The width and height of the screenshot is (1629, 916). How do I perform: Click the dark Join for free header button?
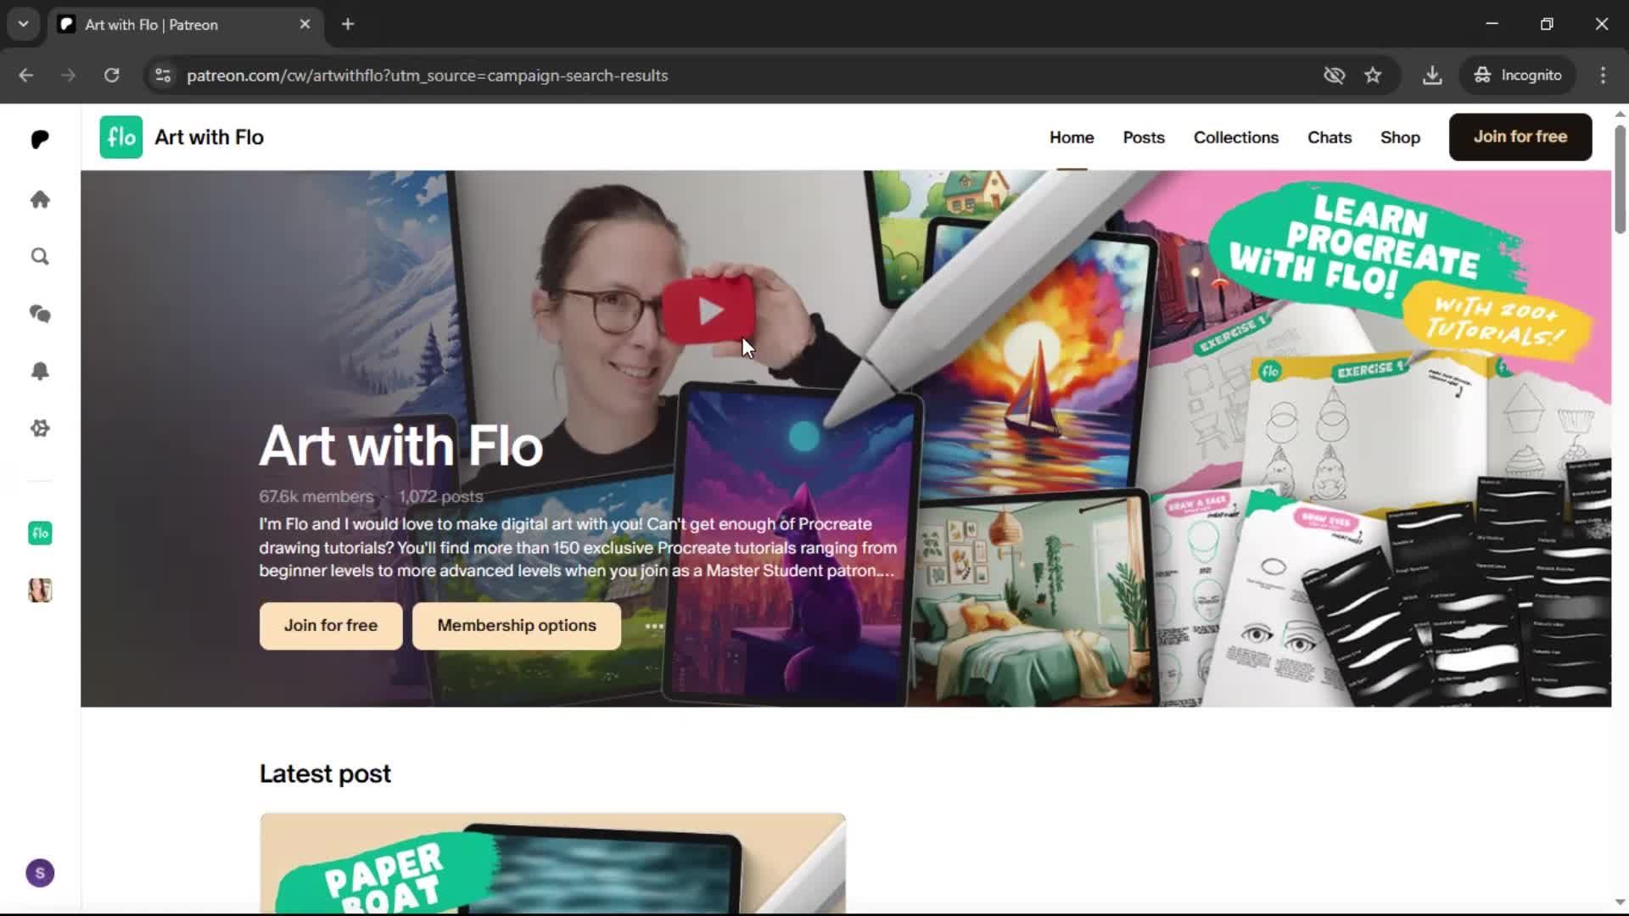pyautogui.click(x=1520, y=137)
